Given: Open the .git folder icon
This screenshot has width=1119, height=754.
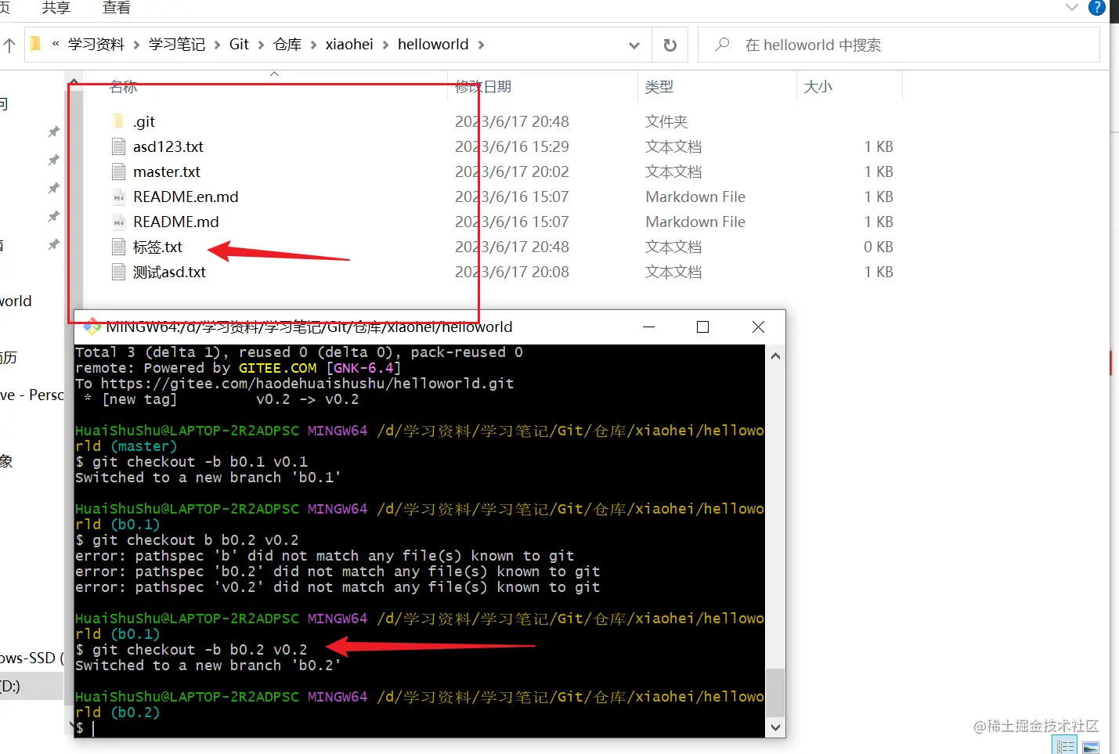Looking at the screenshot, I should click(x=118, y=121).
